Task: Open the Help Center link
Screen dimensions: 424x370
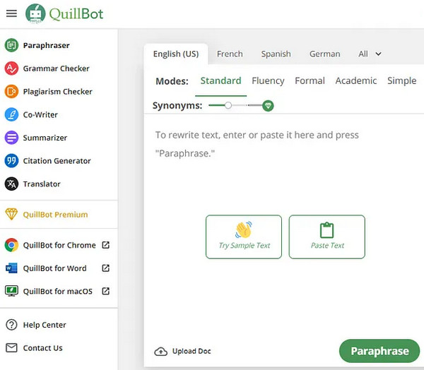Action: tap(45, 325)
